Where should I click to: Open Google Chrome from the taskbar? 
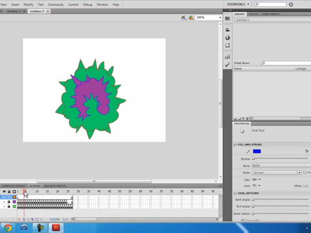[8, 228]
